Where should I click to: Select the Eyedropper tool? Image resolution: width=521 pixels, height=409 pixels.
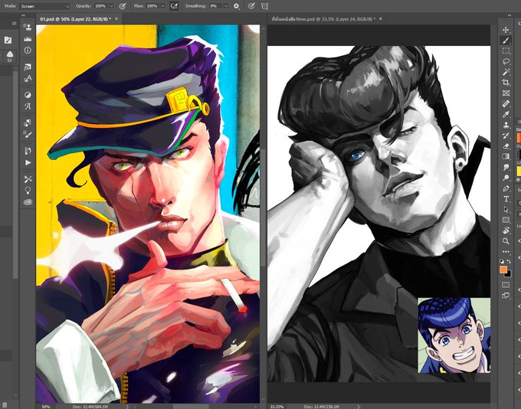pyautogui.click(x=506, y=114)
